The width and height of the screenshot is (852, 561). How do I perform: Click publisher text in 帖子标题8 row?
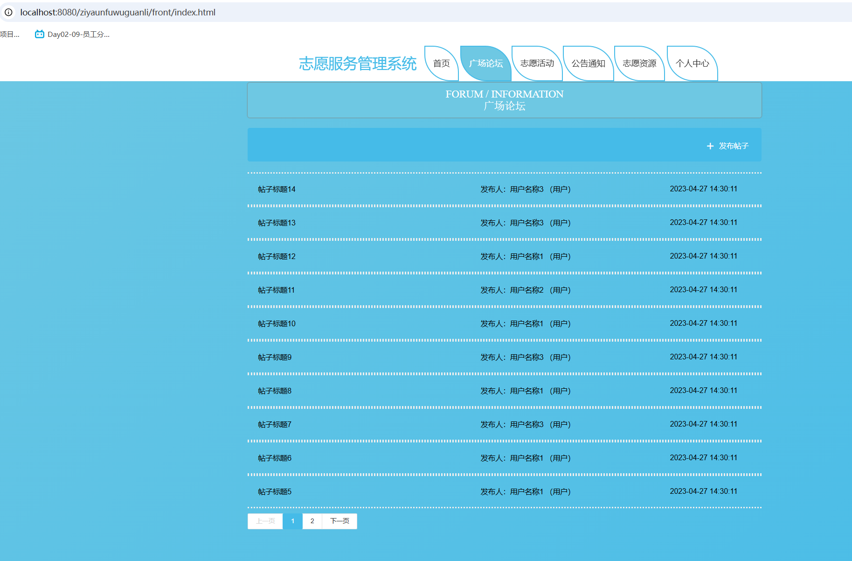point(526,391)
